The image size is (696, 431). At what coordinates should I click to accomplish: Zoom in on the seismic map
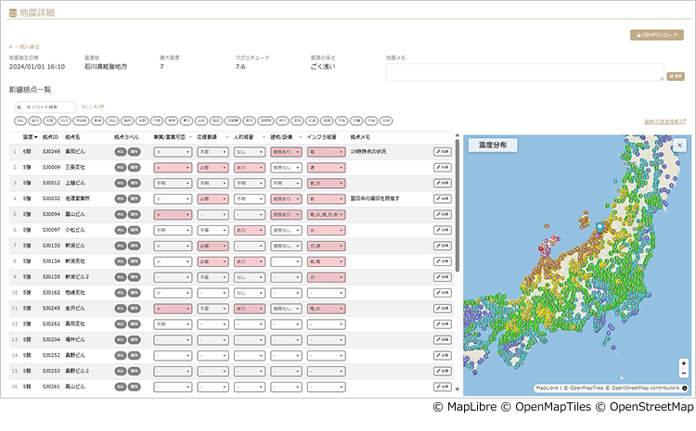[683, 363]
